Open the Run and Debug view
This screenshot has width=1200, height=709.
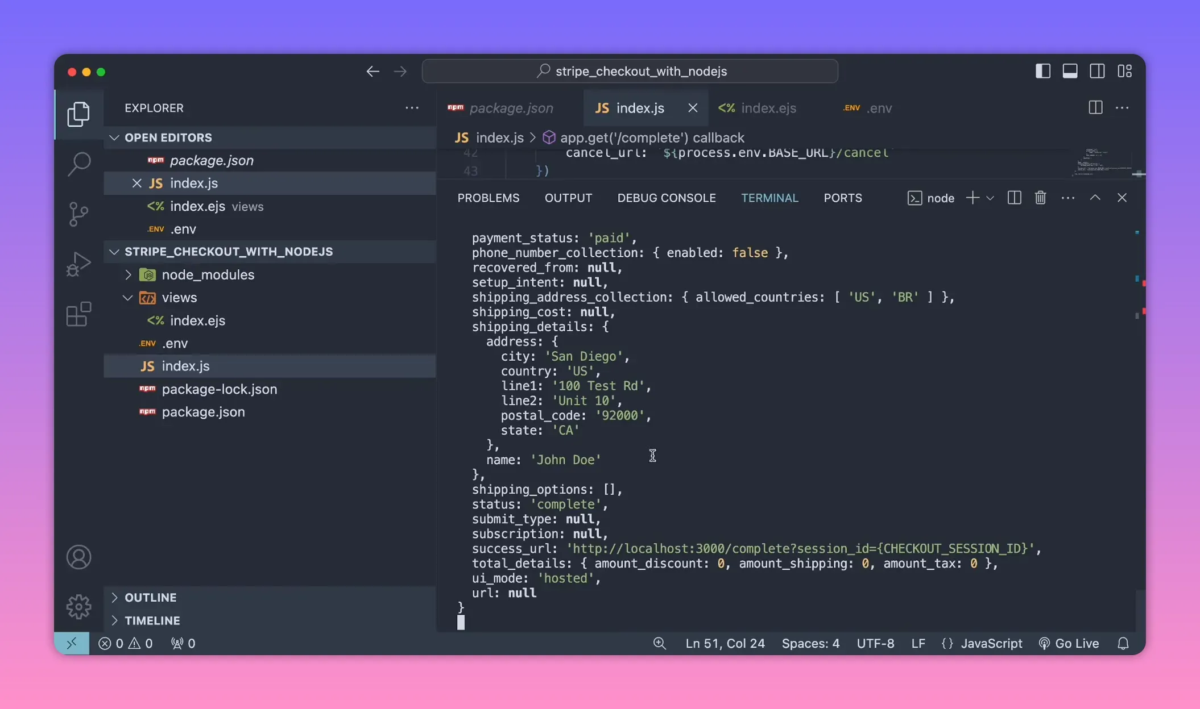point(78,264)
